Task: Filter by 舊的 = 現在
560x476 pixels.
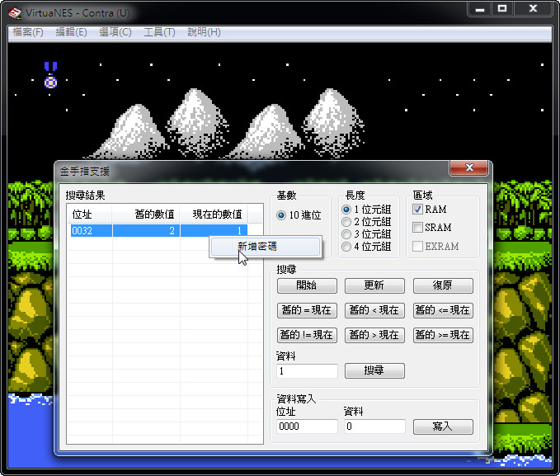Action: point(307,310)
